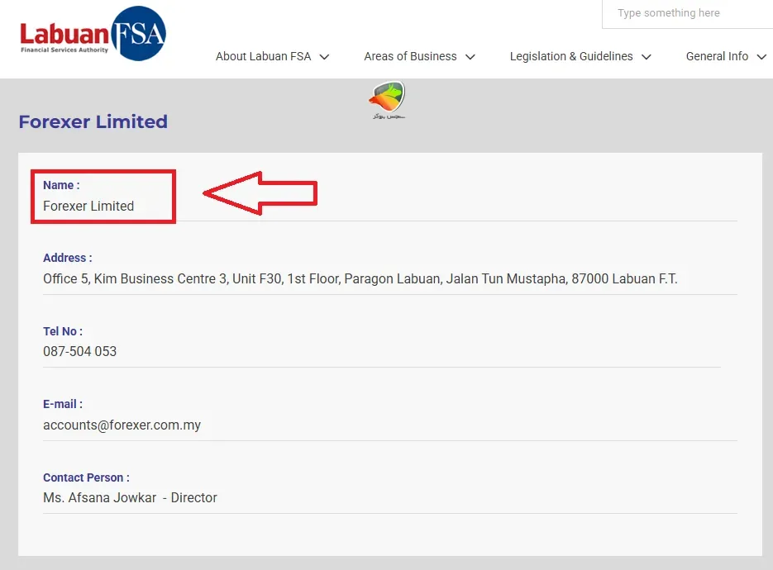
Task: Select the name value 'Forexer Limited'
Action: pos(88,206)
